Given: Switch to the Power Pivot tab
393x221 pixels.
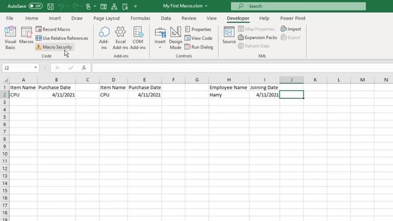Looking at the screenshot, I should (293, 18).
